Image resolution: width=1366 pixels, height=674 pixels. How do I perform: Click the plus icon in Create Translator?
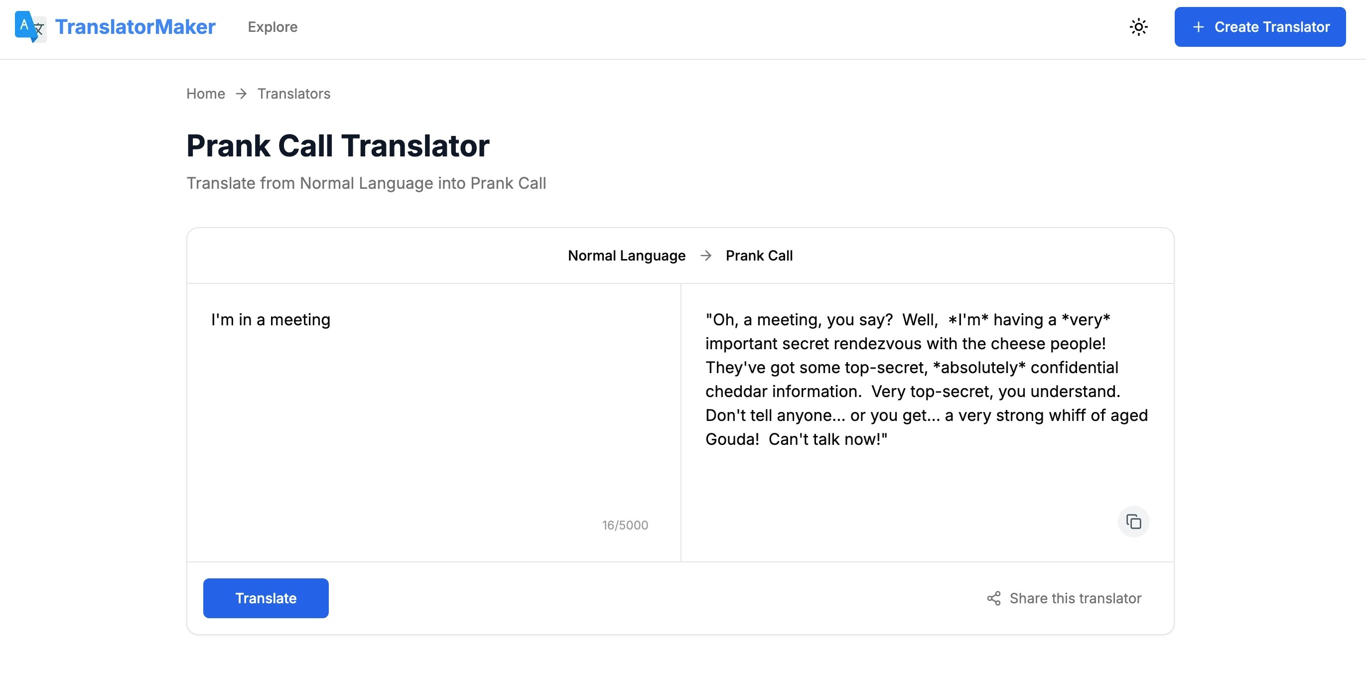(1198, 27)
